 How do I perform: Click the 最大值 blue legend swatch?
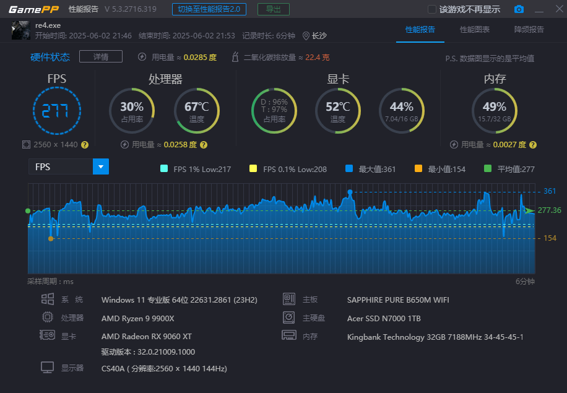[349, 168]
